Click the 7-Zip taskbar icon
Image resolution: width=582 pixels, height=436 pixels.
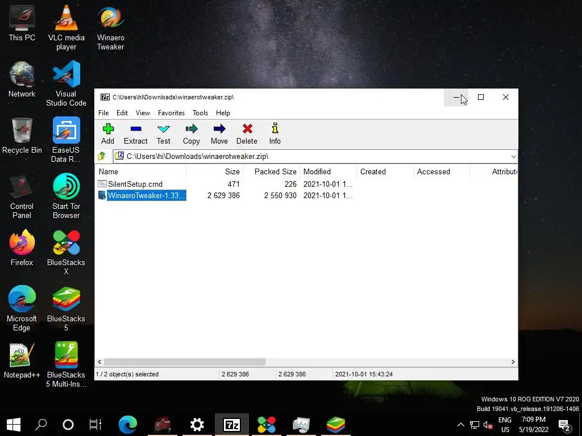(x=232, y=425)
